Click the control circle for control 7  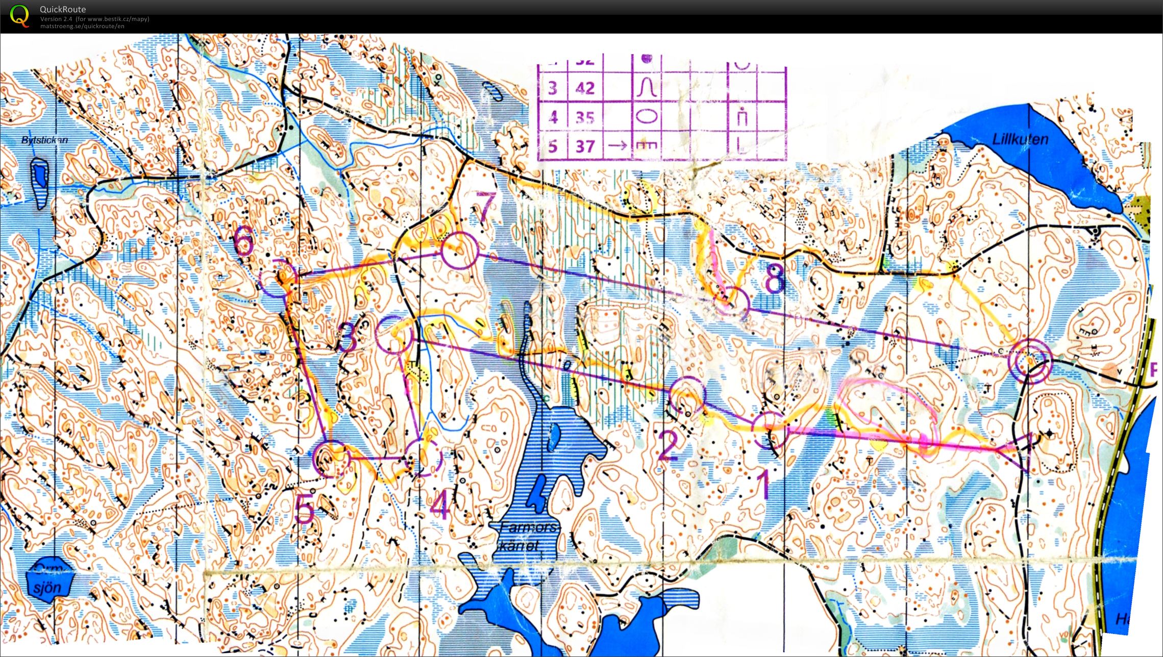click(459, 249)
